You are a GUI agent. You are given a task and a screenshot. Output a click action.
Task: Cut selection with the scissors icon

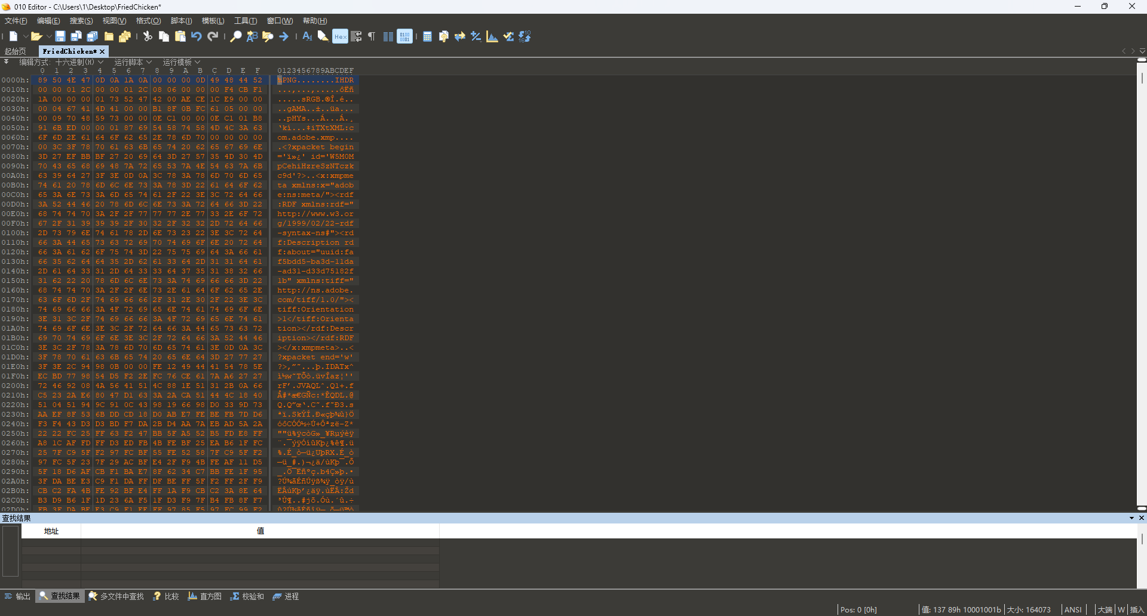coord(148,36)
